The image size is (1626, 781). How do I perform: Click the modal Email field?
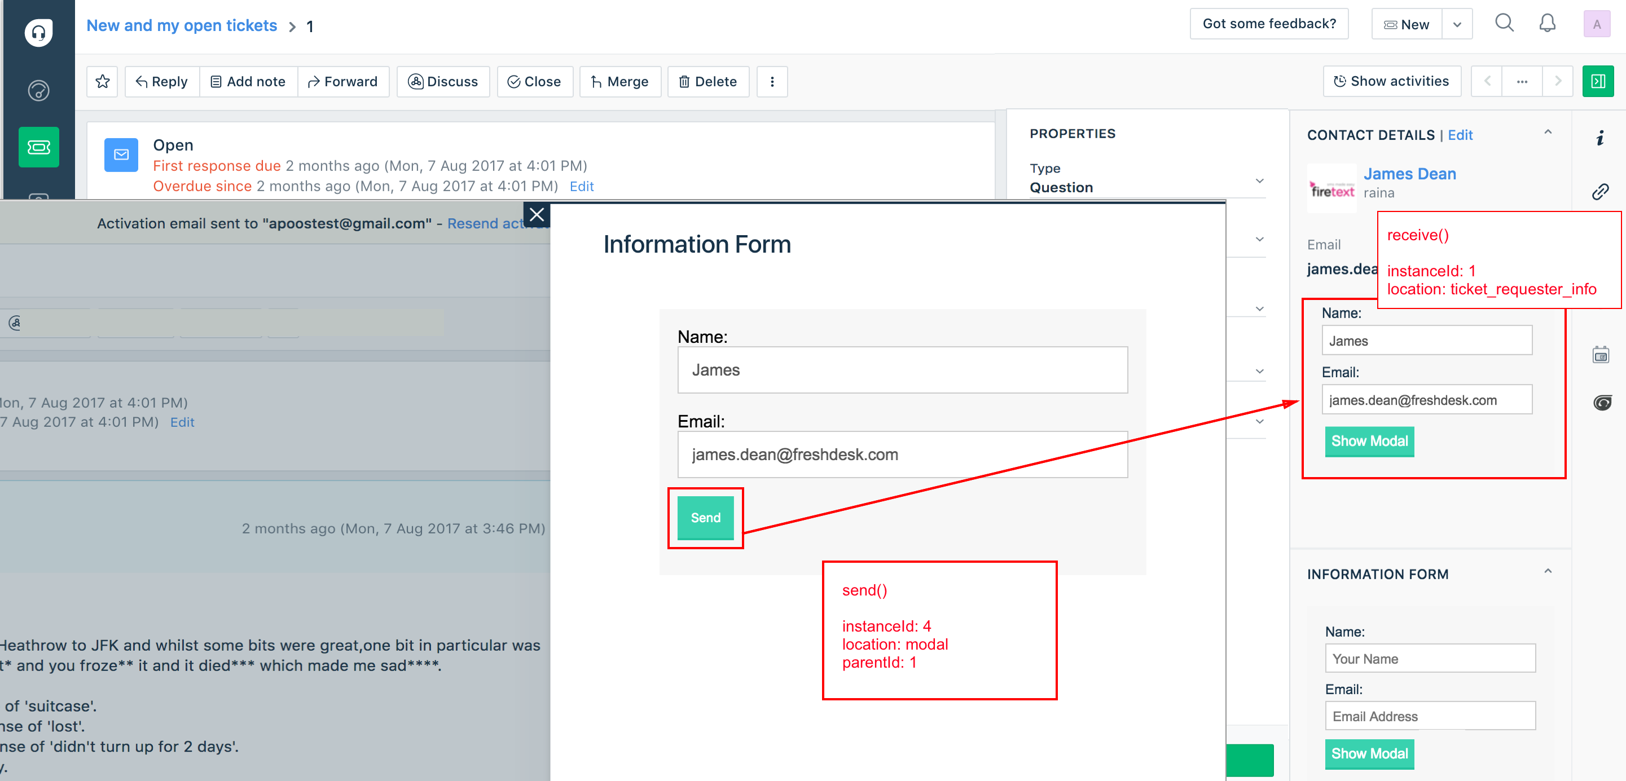tap(902, 454)
